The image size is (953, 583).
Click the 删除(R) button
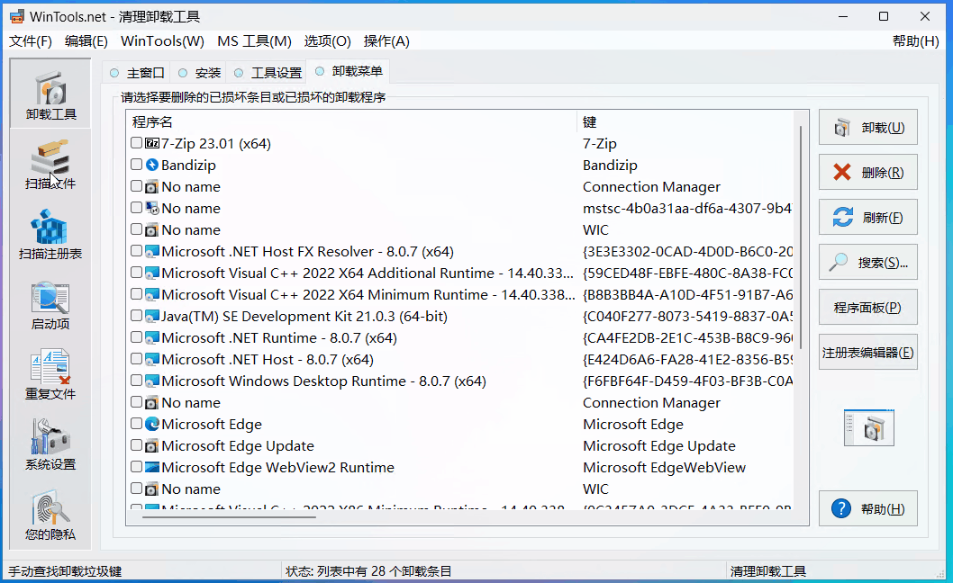point(868,173)
